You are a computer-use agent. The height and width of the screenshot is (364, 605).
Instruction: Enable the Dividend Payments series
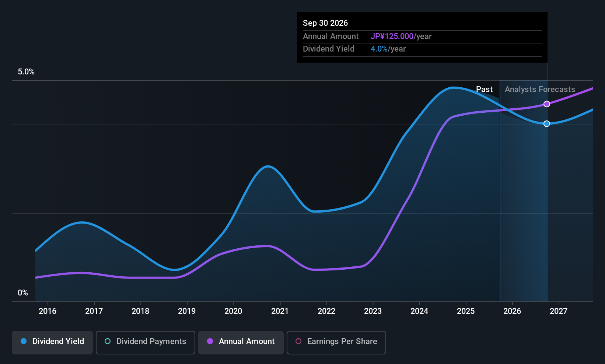[146, 343]
